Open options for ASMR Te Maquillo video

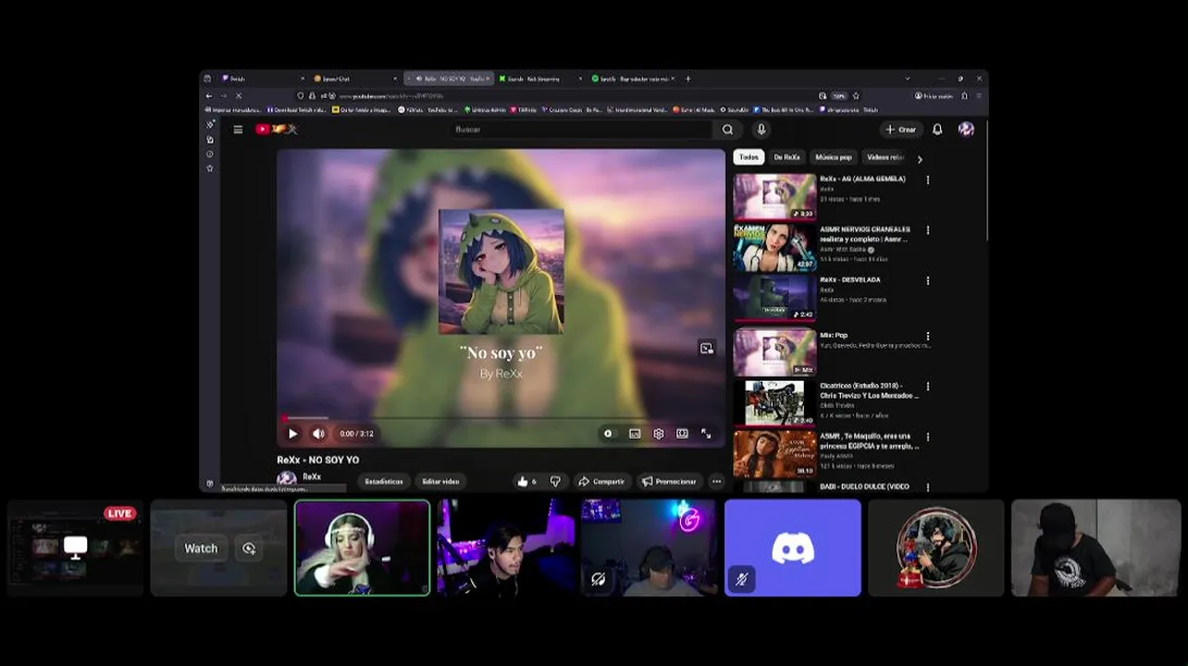[x=928, y=437]
